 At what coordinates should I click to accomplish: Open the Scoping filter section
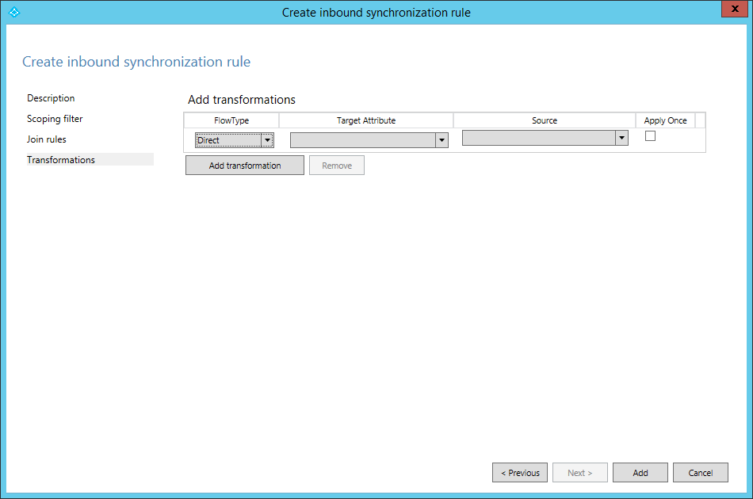(x=55, y=119)
